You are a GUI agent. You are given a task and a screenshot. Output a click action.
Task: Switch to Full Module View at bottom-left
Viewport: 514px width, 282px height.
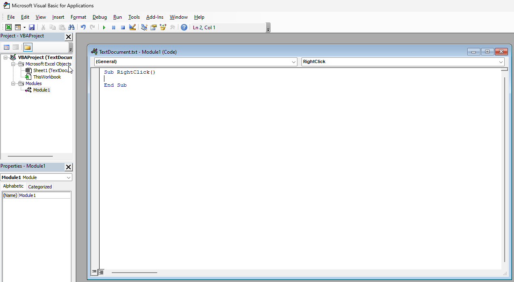click(101, 272)
